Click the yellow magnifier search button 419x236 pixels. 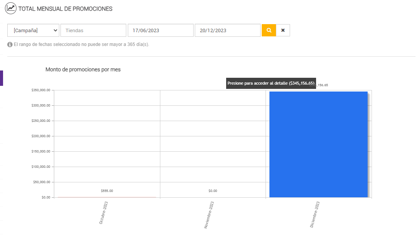pyautogui.click(x=269, y=30)
